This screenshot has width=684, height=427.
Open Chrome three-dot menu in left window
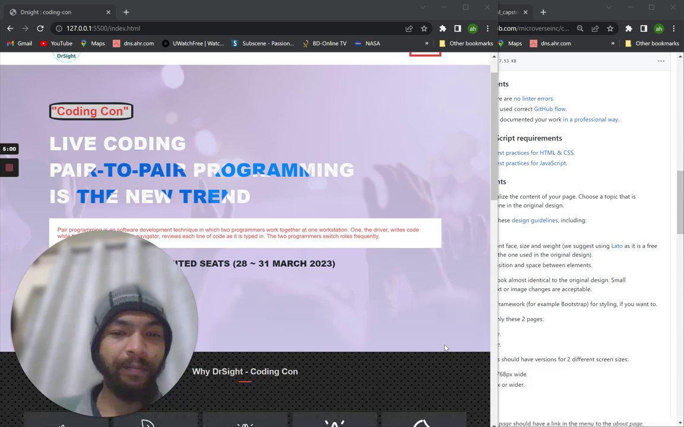pyautogui.click(x=487, y=28)
